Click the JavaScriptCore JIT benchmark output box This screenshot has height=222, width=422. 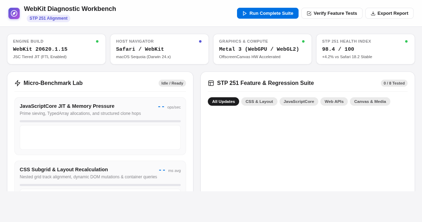100,137
